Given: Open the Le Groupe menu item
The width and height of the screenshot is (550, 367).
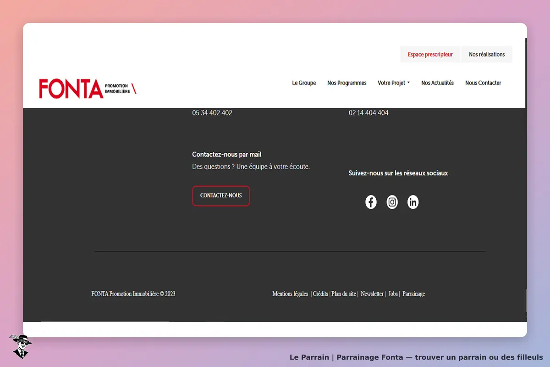Looking at the screenshot, I should [x=304, y=83].
